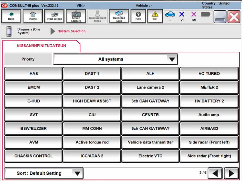This screenshot has width=242, height=181.
Task: Select the GENRTR system
Action: (150, 115)
